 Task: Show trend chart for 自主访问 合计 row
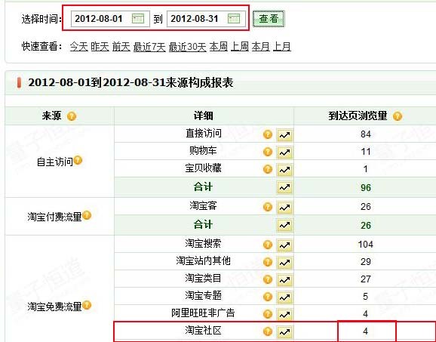pyautogui.click(x=284, y=187)
